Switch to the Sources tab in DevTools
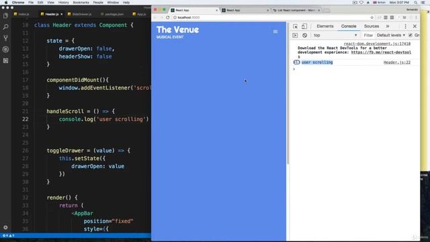This screenshot has height=242, width=430. tap(372, 26)
